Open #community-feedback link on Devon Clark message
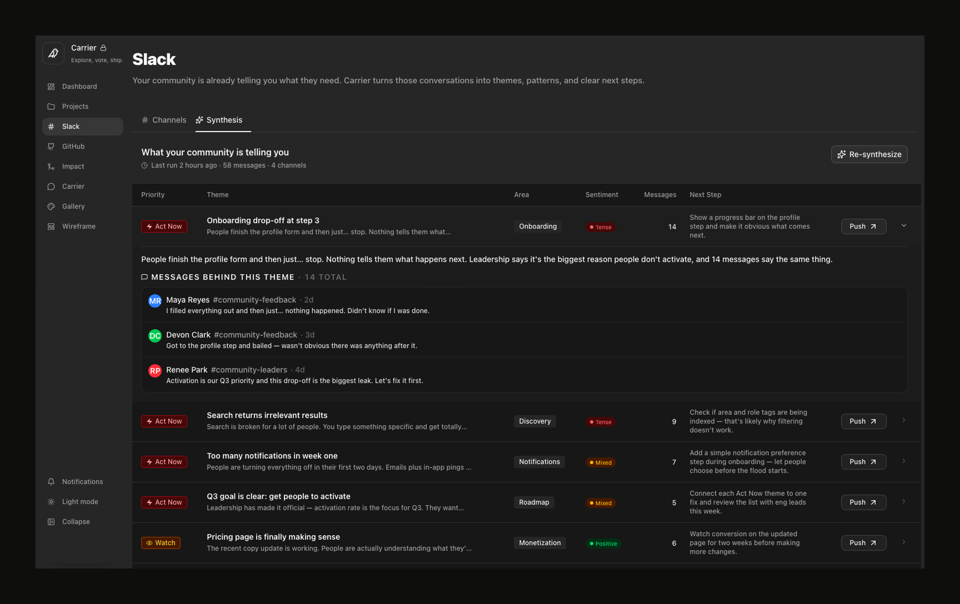 click(256, 335)
